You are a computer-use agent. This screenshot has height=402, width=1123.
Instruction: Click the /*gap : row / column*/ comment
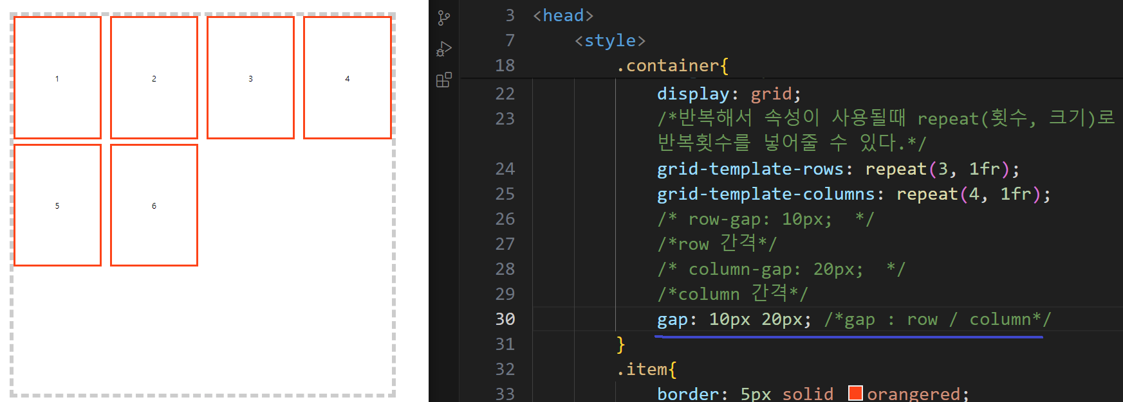[938, 319]
